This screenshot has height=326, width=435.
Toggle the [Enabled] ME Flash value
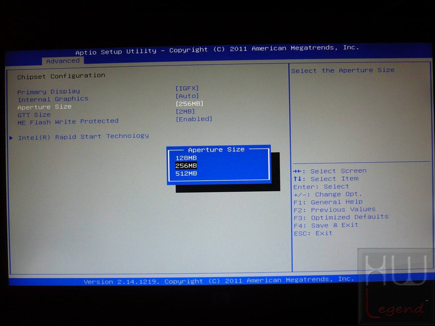194,119
